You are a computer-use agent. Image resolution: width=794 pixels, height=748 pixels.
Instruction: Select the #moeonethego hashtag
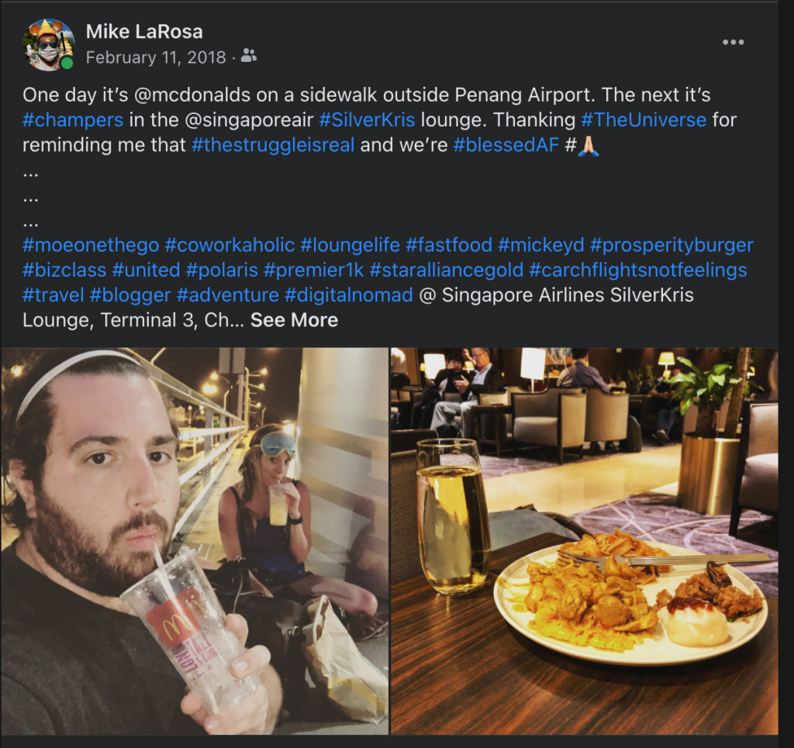(x=91, y=245)
